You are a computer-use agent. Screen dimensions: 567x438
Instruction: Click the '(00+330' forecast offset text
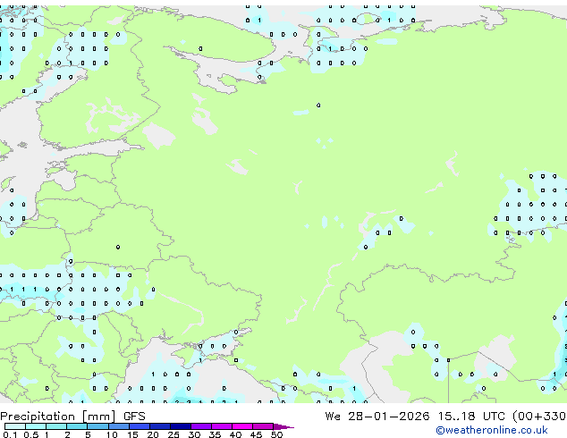pos(539,417)
